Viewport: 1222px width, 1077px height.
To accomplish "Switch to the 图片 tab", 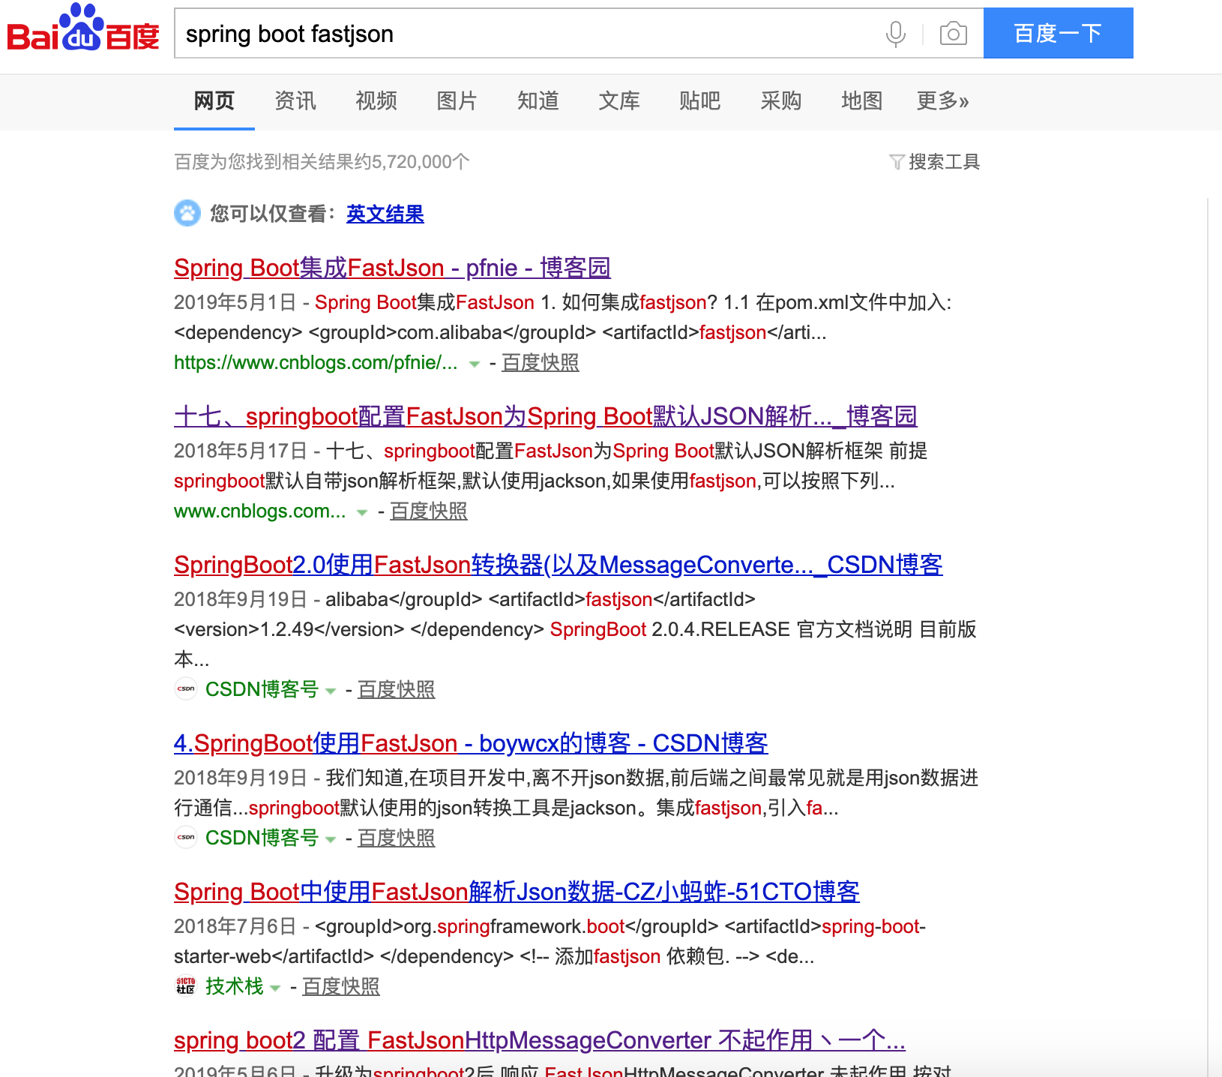I will 457,100.
